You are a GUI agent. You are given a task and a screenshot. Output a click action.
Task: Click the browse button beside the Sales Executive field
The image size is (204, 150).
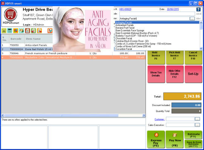point(197,125)
